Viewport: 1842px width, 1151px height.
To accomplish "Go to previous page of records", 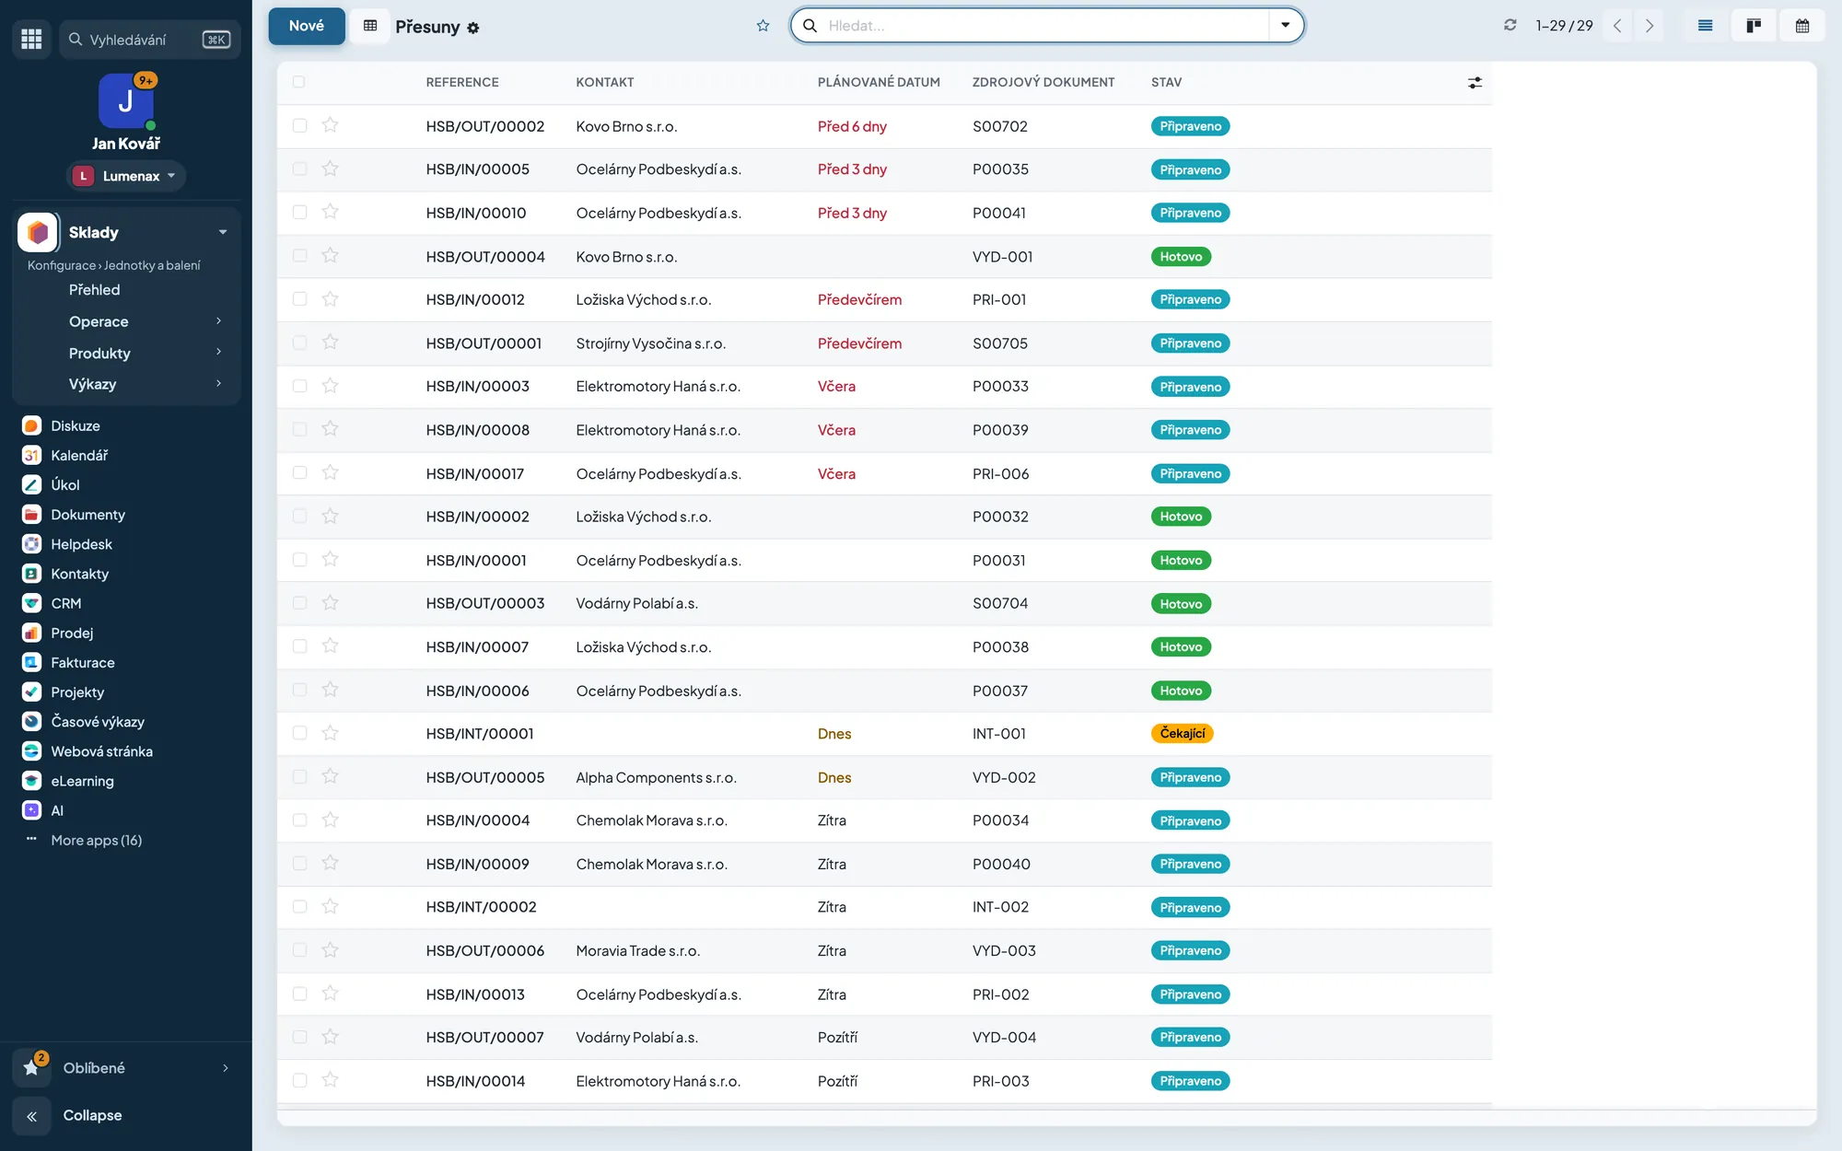I will pyautogui.click(x=1617, y=26).
